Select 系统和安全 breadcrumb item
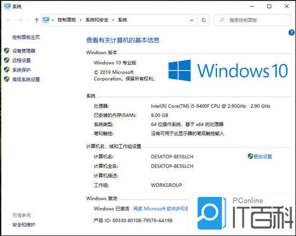The image size is (296, 236). (x=97, y=20)
